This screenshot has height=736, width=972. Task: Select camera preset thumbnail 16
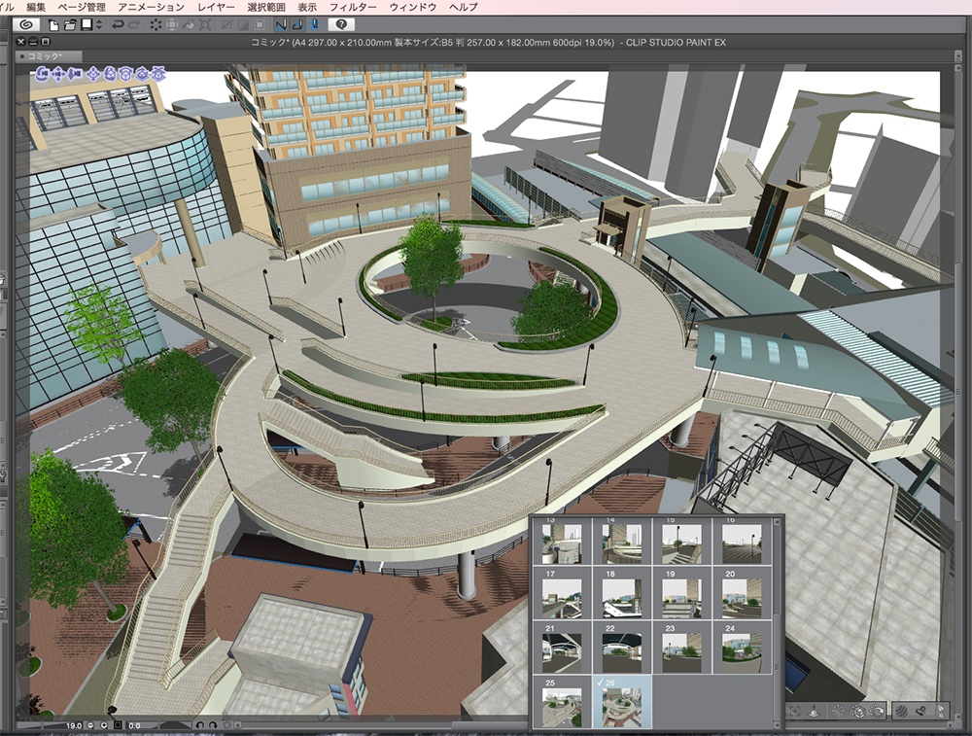[742, 541]
